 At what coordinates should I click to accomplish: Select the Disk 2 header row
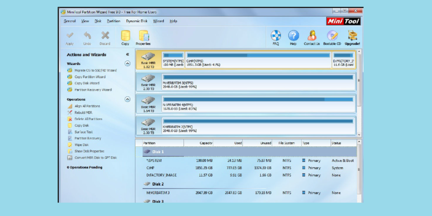click(x=249, y=184)
